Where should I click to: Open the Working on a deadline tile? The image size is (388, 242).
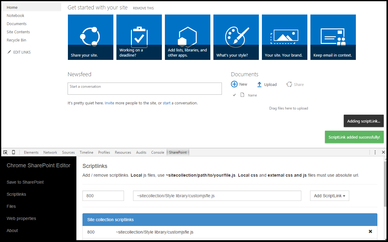click(x=139, y=37)
